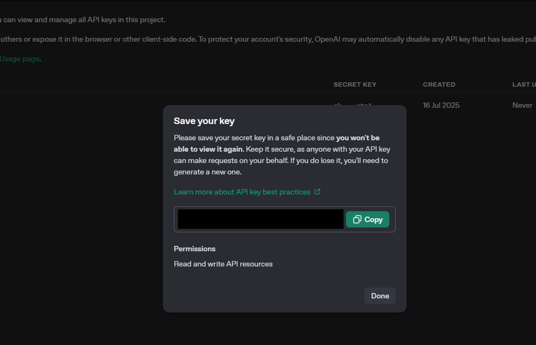Click the "generate a new one" text in dialog
The width and height of the screenshot is (536, 345).
(x=207, y=172)
